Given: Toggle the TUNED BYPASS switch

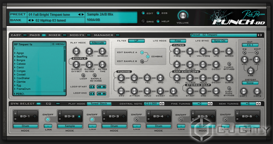Looking at the screenshot, I should tap(229, 64).
